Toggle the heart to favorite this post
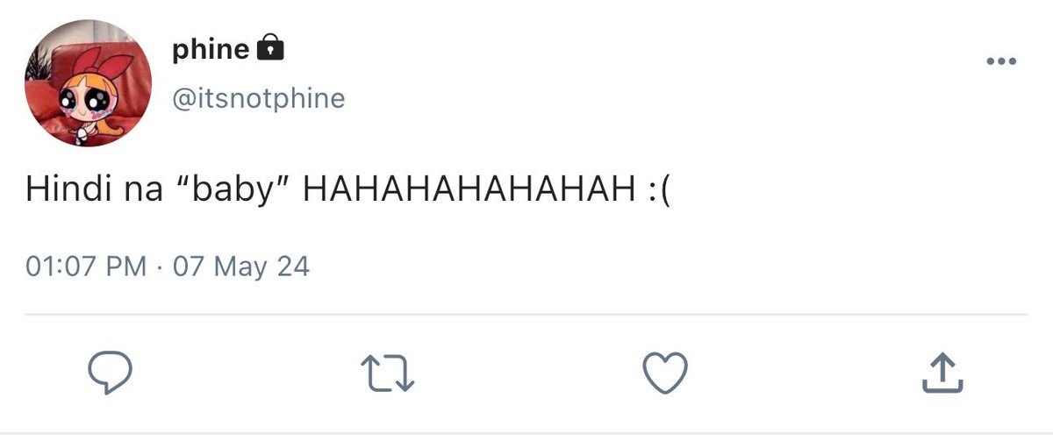 tap(665, 373)
